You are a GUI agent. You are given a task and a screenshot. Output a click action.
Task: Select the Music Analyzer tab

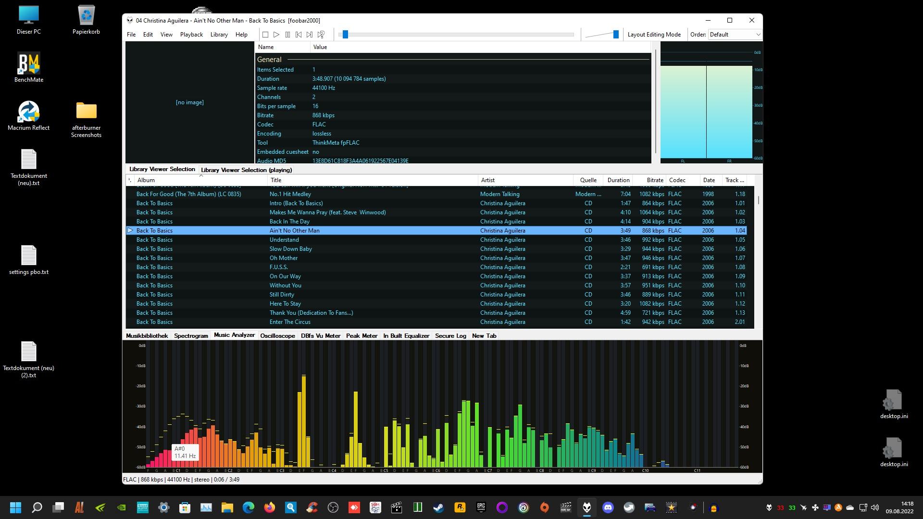coord(234,335)
